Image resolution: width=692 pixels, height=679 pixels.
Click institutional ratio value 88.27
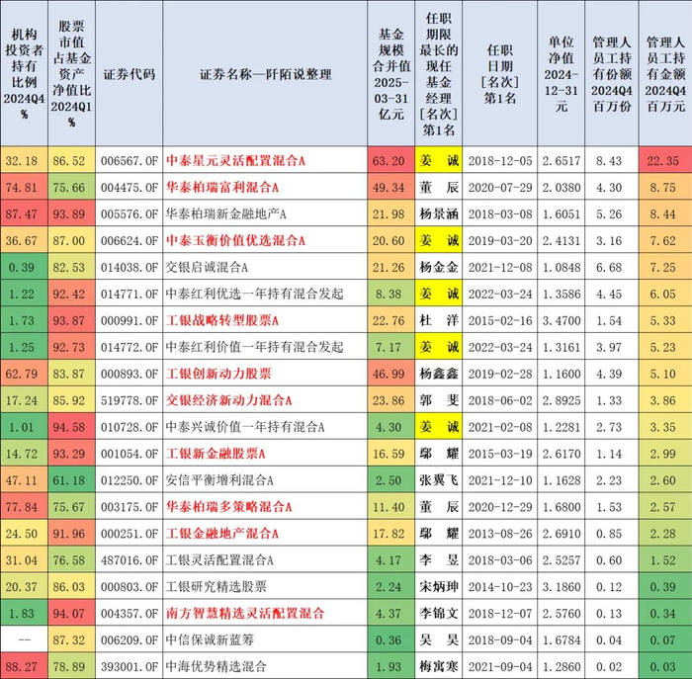pyautogui.click(x=21, y=667)
